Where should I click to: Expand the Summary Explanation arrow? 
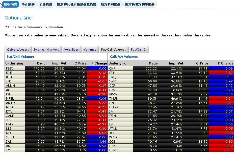click(x=6, y=27)
